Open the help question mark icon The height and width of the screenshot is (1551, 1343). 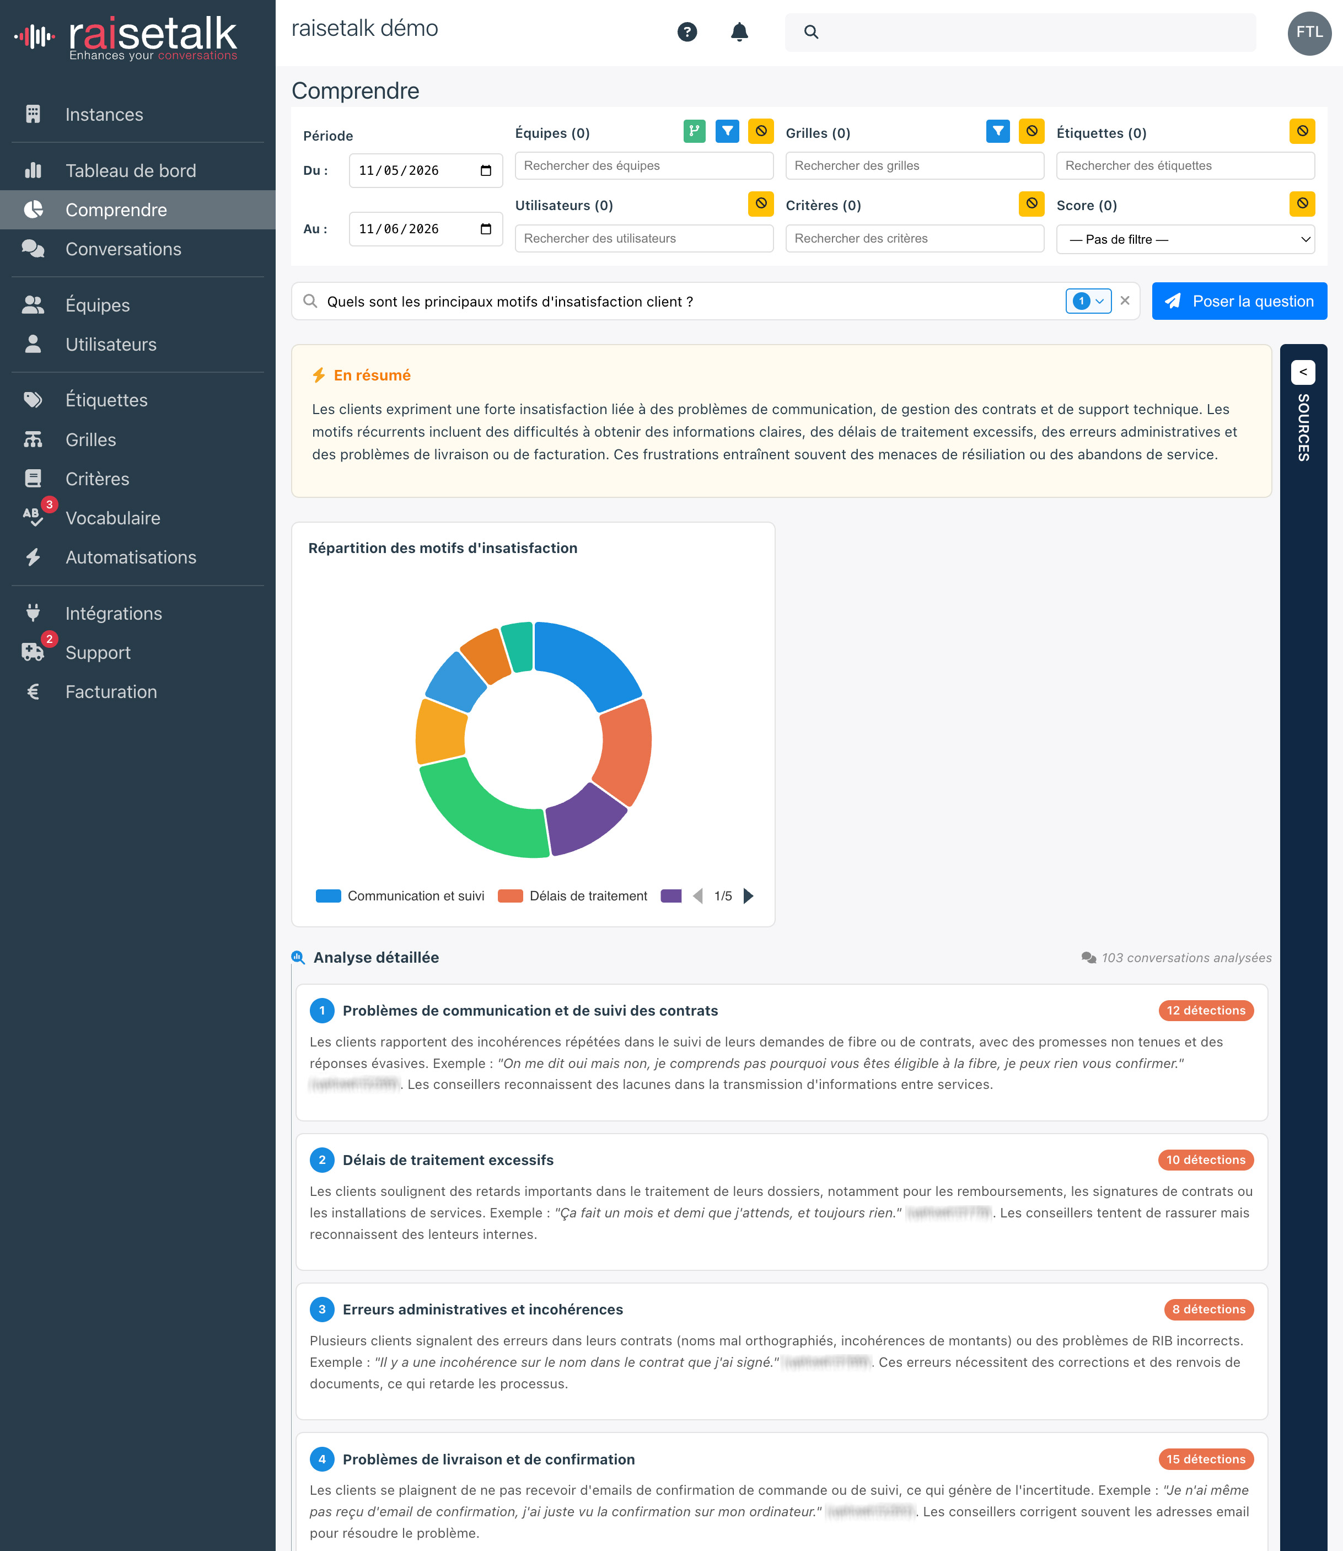pyautogui.click(x=686, y=31)
